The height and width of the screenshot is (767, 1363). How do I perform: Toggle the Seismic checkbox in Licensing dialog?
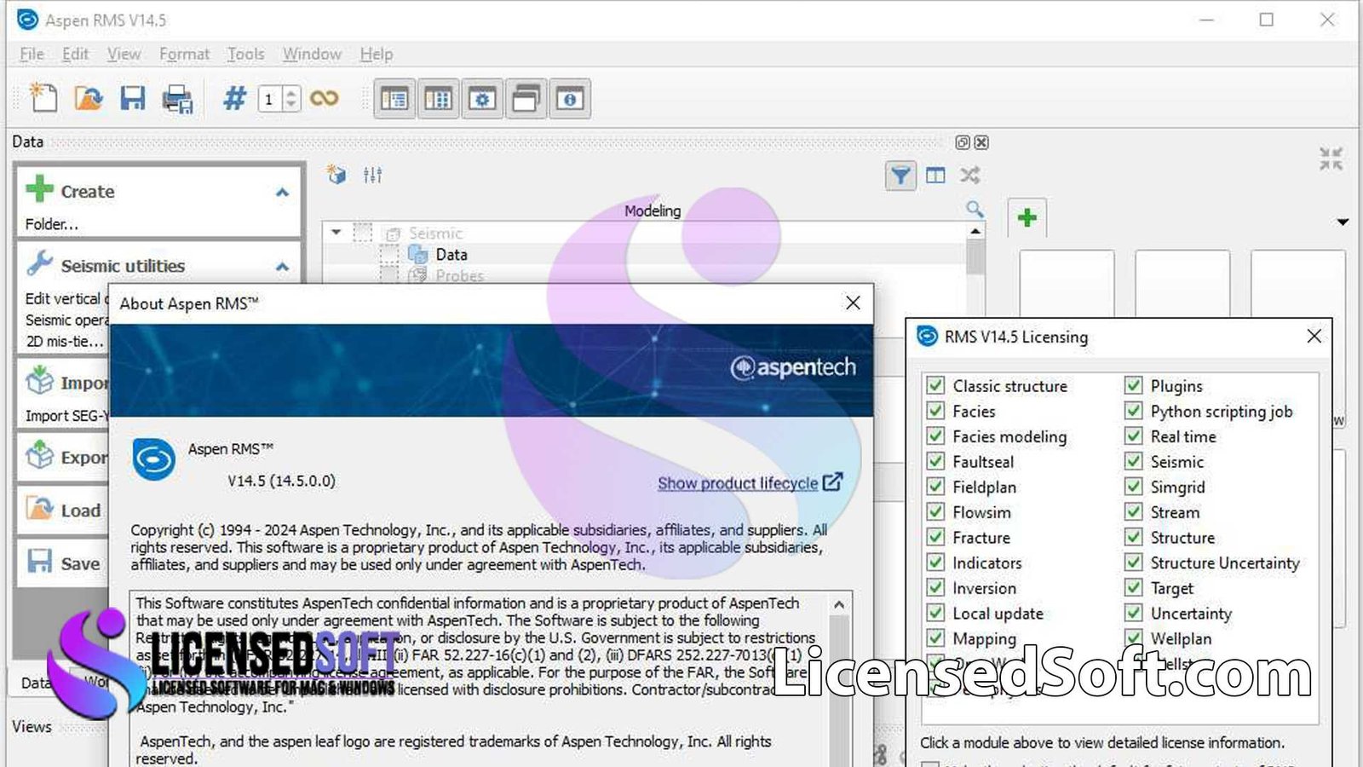pos(1133,461)
